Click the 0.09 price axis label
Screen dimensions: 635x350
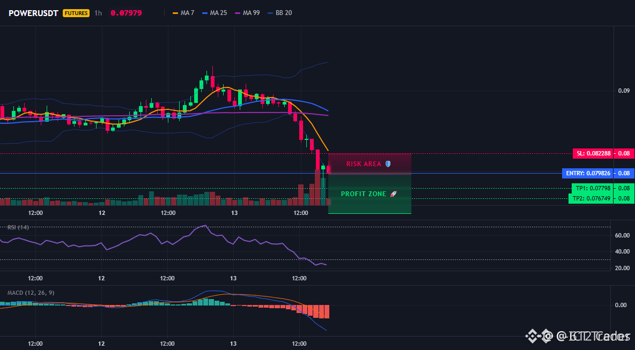(x=624, y=91)
